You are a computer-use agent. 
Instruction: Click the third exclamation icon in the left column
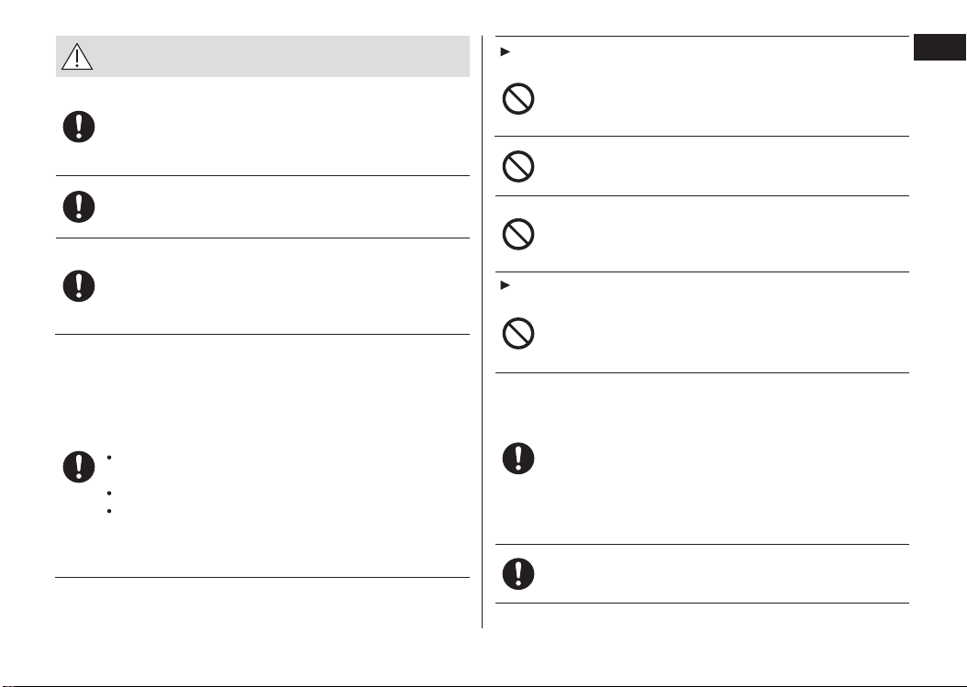[79, 285]
